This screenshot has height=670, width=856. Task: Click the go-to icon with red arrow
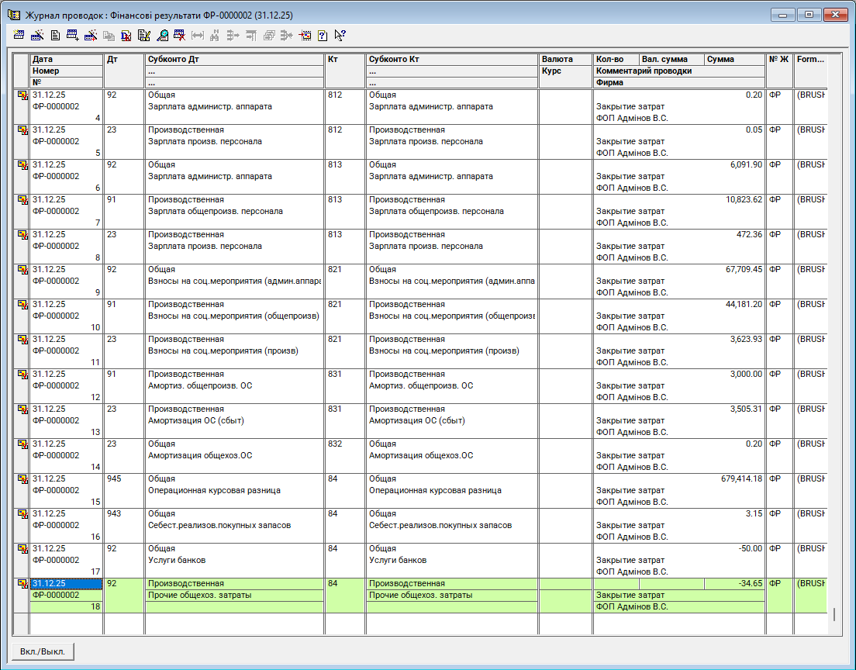click(305, 35)
